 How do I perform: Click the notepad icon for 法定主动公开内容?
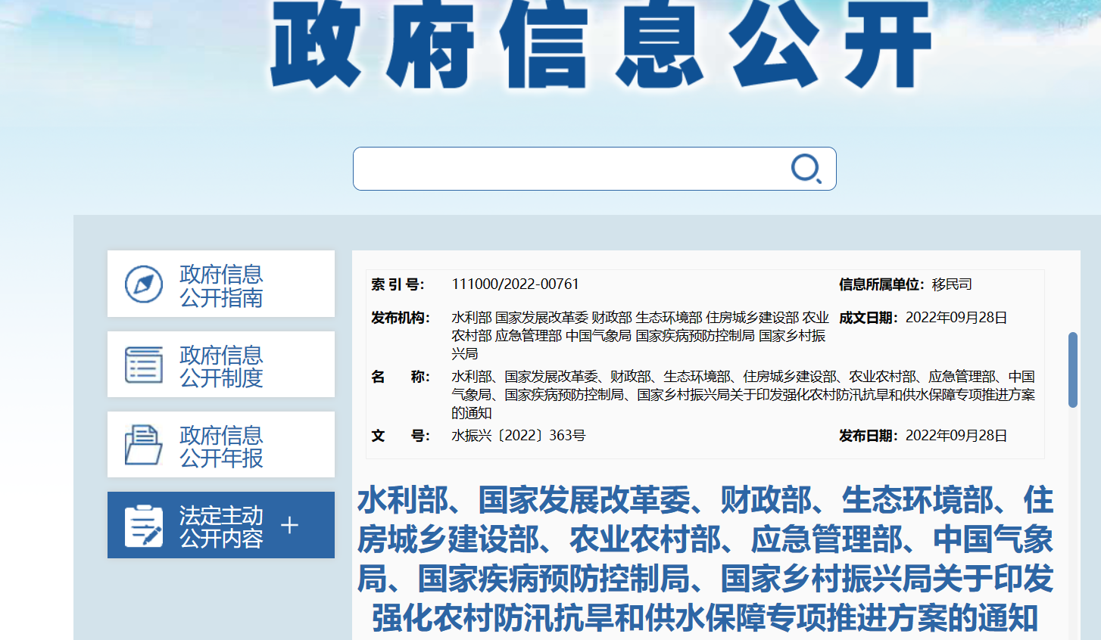click(x=144, y=525)
